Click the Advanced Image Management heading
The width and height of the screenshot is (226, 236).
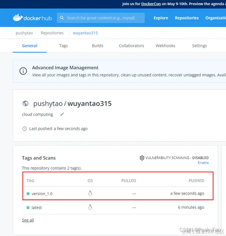coord(65,68)
